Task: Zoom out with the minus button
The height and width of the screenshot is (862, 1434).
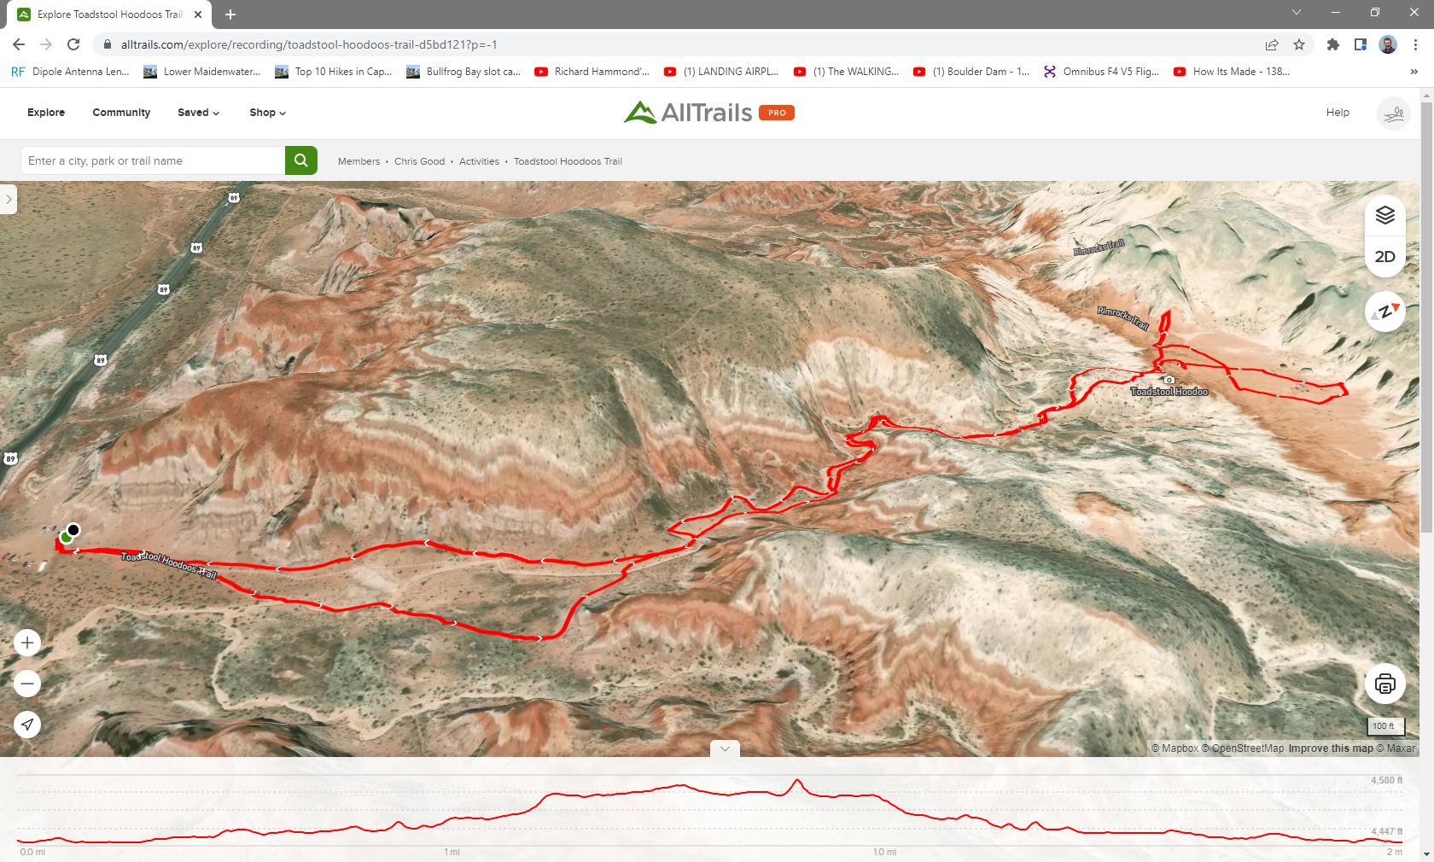Action: pos(27,684)
